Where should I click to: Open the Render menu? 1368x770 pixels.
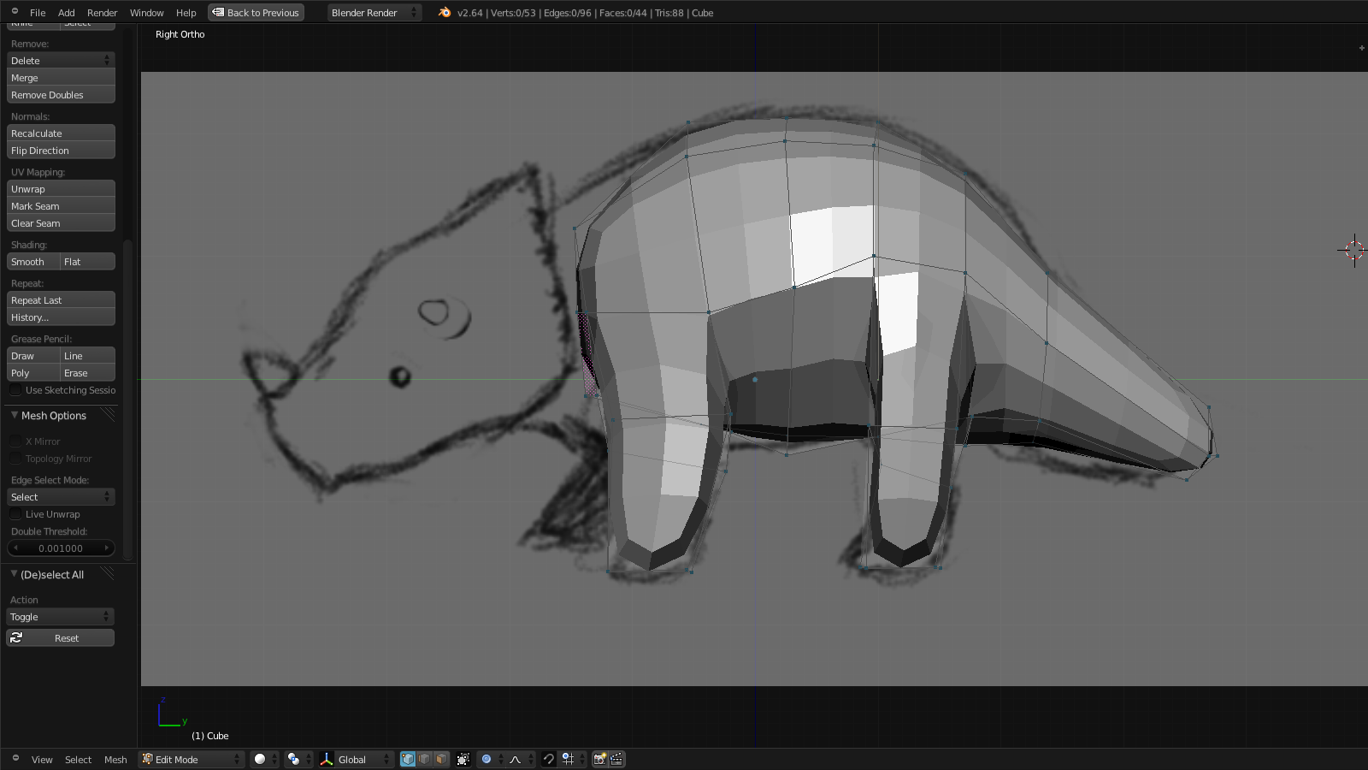click(x=102, y=13)
